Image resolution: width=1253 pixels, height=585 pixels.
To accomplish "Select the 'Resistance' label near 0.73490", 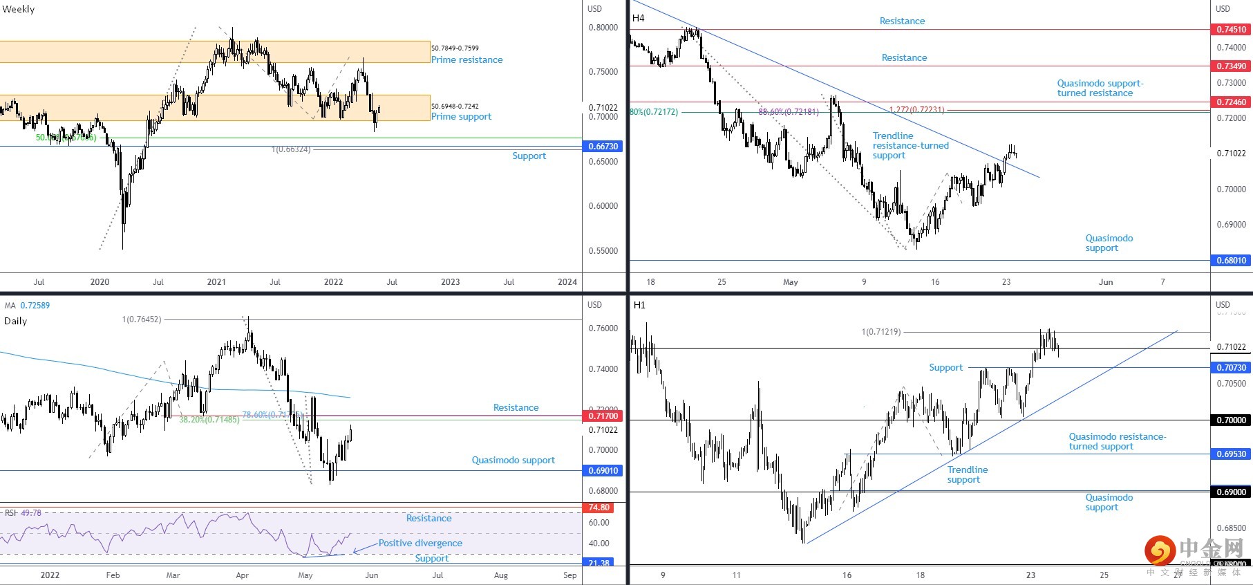I will click(x=904, y=58).
